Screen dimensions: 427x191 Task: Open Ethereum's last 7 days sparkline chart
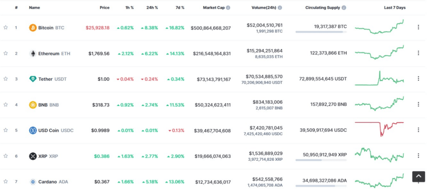pos(379,52)
